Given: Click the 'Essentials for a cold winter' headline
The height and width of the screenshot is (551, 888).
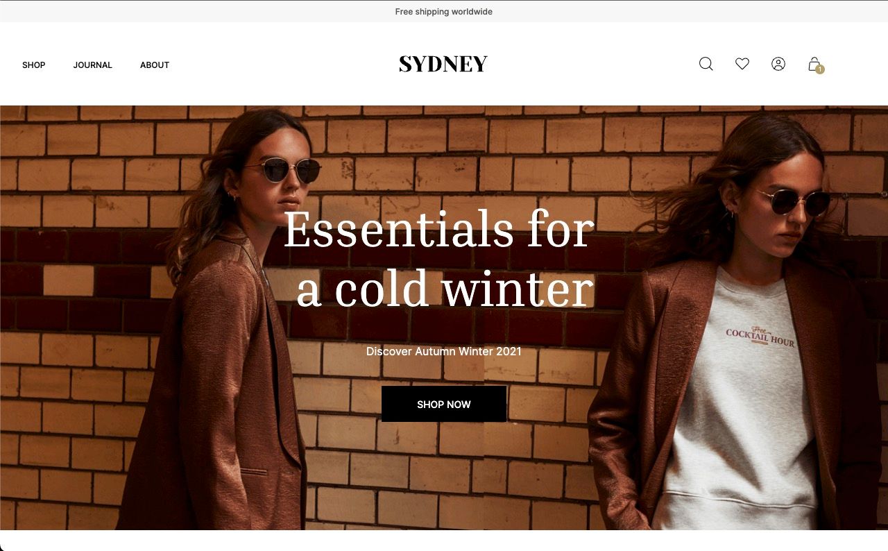Looking at the screenshot, I should 439,259.
